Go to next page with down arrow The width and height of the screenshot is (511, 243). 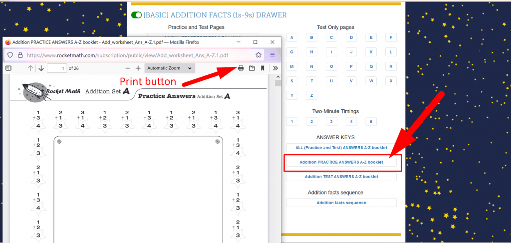pos(41,68)
